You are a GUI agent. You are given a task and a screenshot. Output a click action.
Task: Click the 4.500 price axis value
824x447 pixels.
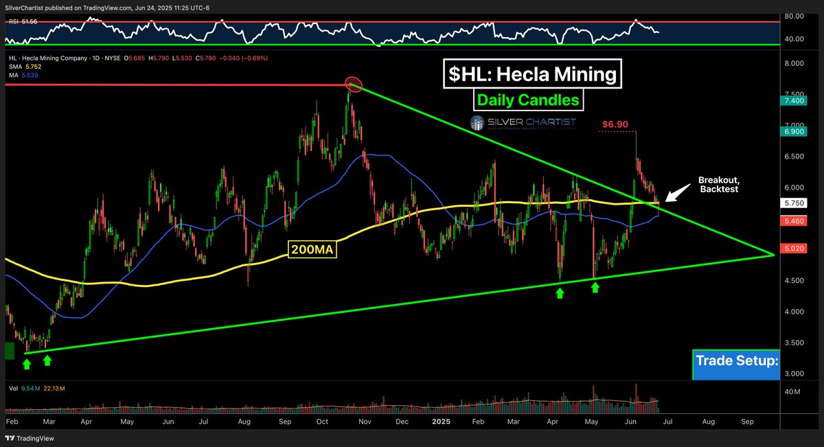coord(794,280)
